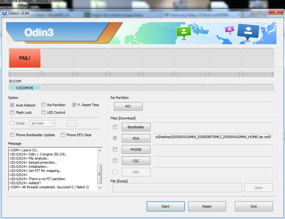
Task: Click the PIT button
Action: click(x=128, y=106)
